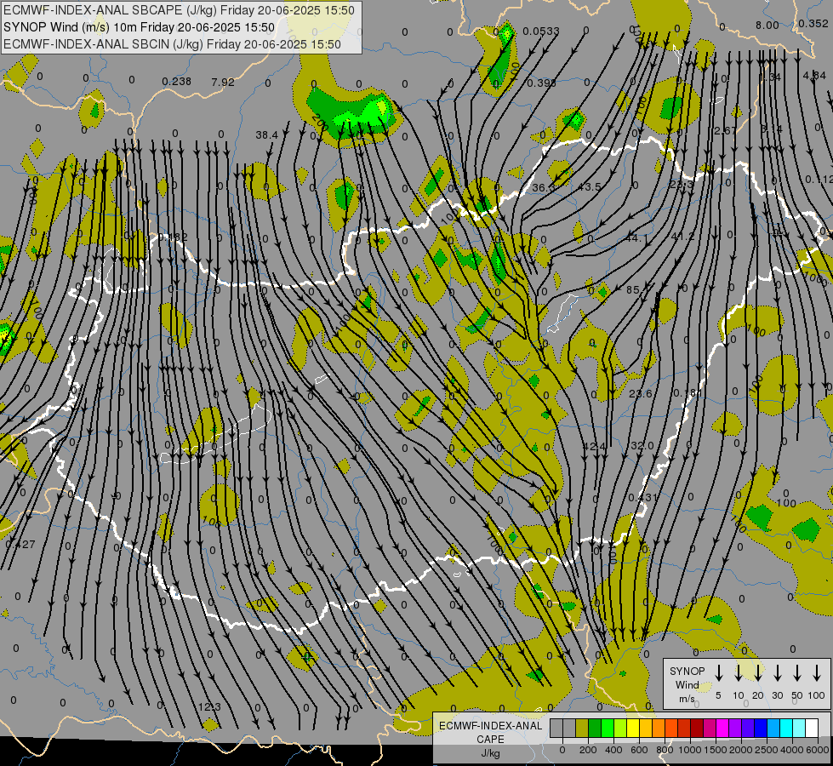
Task: Click the 36.3 value on the map
Action: (544, 187)
